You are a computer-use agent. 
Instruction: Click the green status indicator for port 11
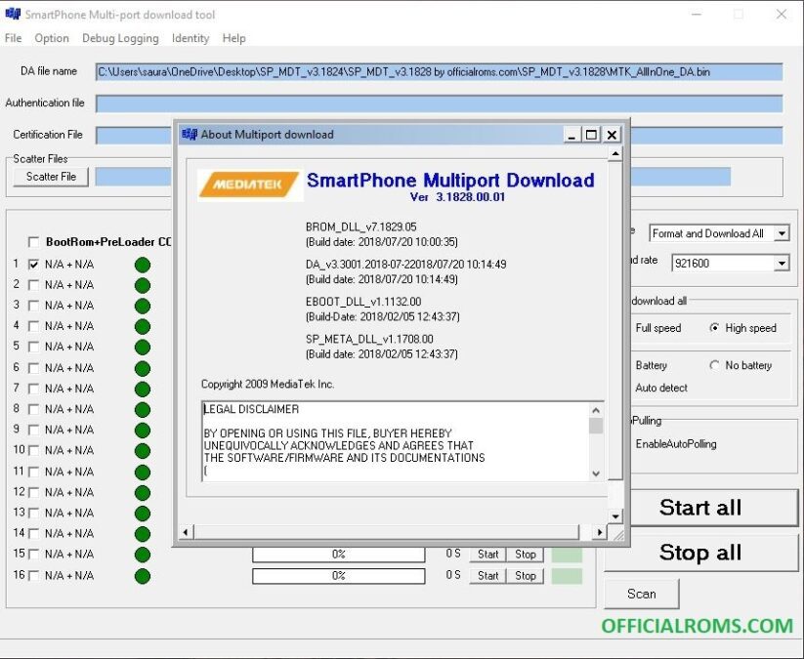pos(143,472)
